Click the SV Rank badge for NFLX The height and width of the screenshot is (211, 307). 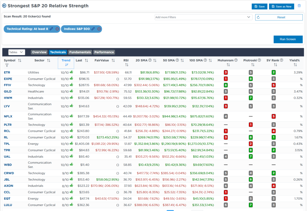(x=273, y=116)
